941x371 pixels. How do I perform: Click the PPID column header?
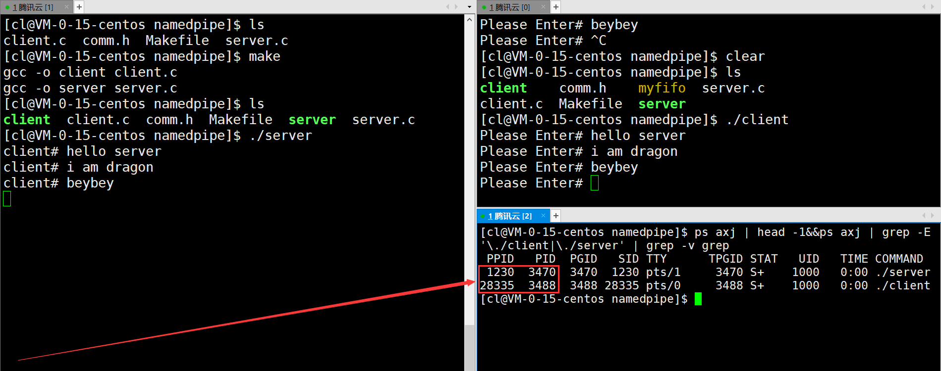500,259
